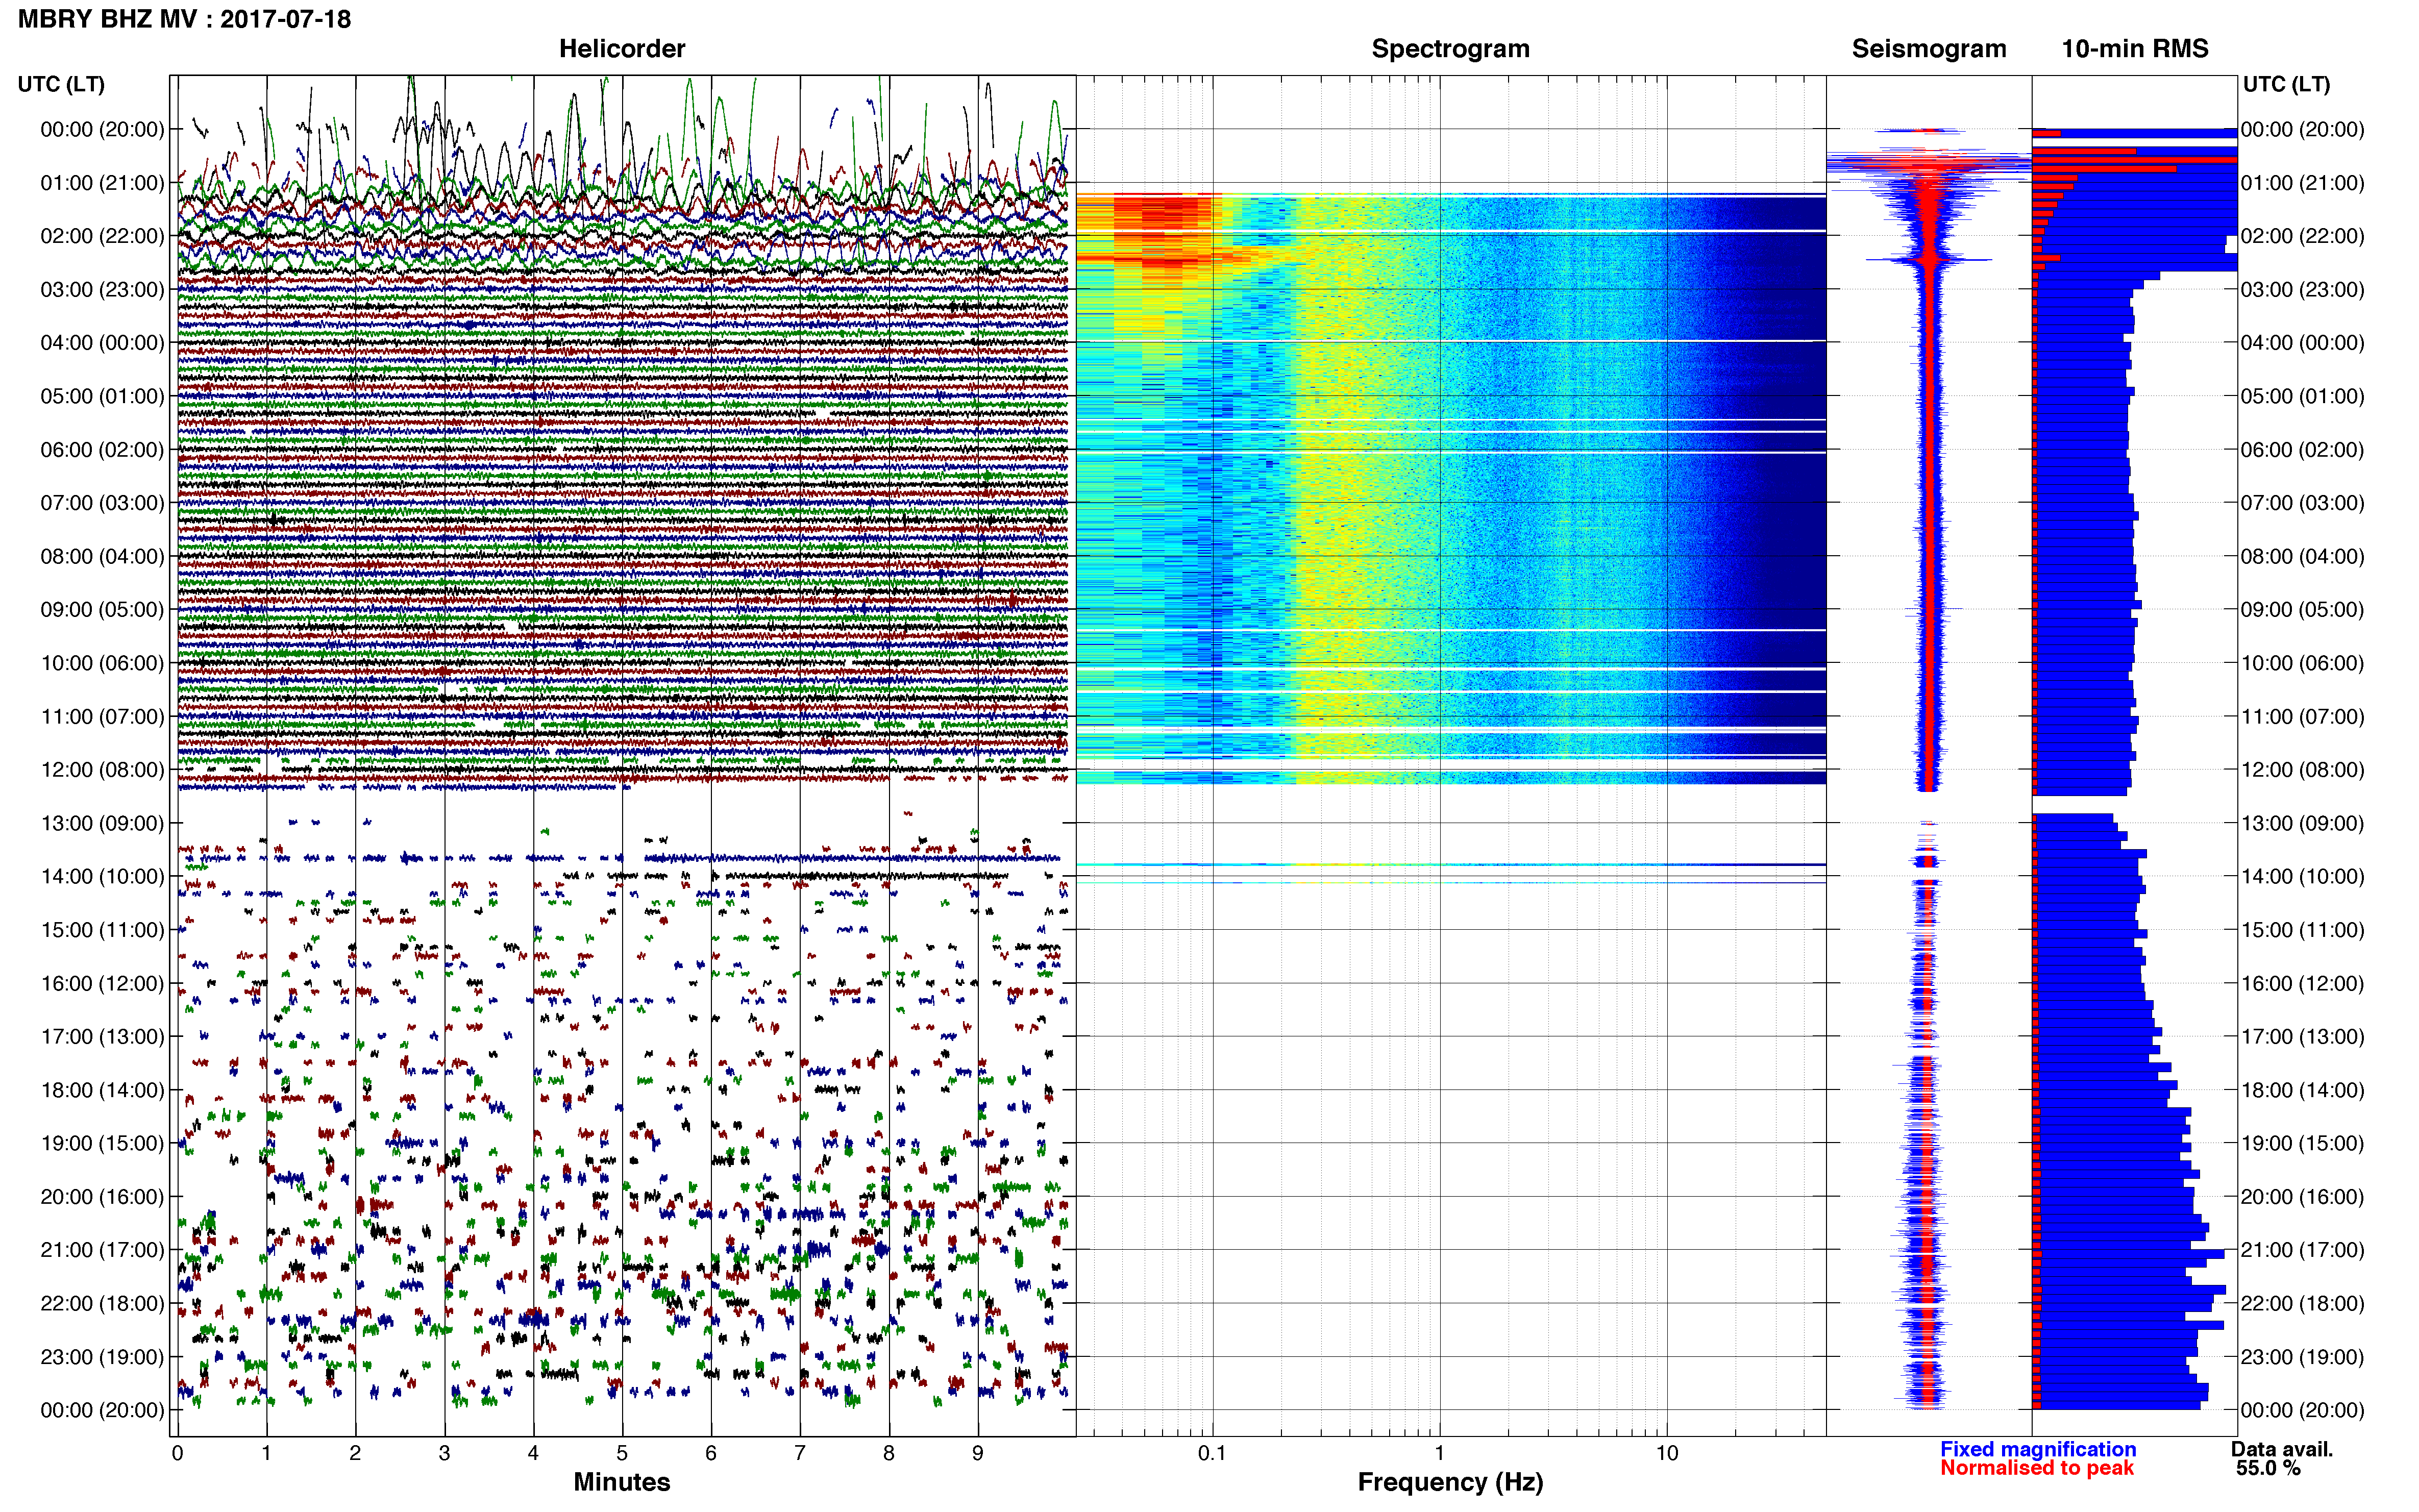2419x1512 pixels.
Task: Click left time label '13:00 (09:00)'
Action: [102, 823]
